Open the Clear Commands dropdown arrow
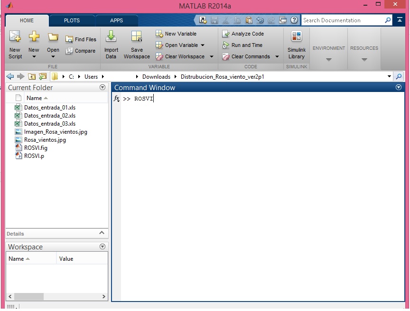The image size is (410, 311). coord(277,56)
